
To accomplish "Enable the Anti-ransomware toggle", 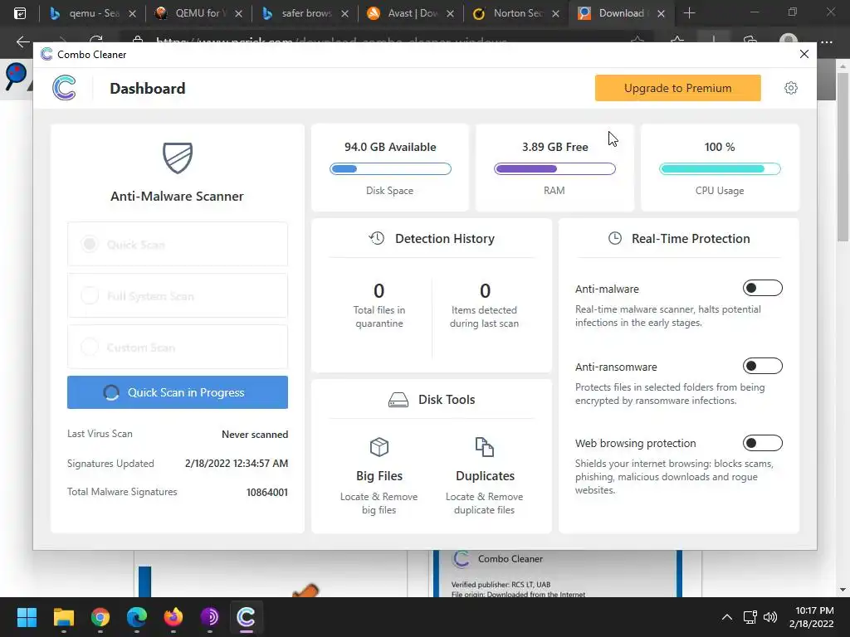I will click(x=762, y=366).
